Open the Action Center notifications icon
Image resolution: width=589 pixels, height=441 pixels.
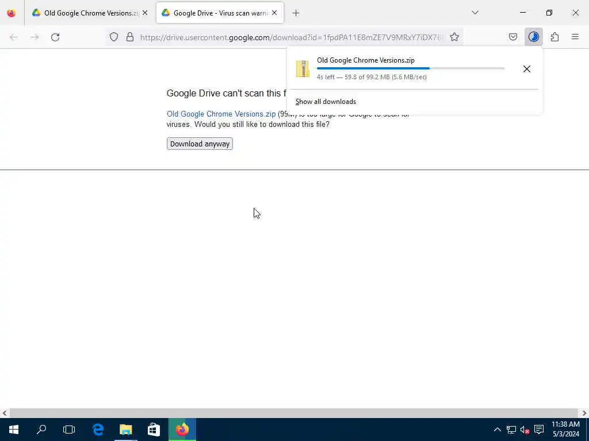tap(539, 430)
